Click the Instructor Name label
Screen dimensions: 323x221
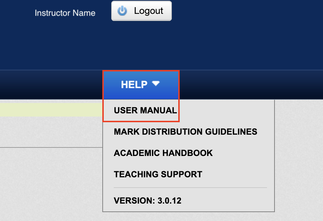point(65,13)
